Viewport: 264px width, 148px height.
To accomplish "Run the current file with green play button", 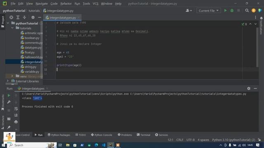I will tap(225, 11).
